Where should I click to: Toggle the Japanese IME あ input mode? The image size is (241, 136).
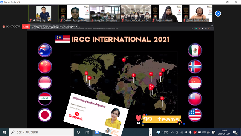pyautogui.click(x=208, y=132)
